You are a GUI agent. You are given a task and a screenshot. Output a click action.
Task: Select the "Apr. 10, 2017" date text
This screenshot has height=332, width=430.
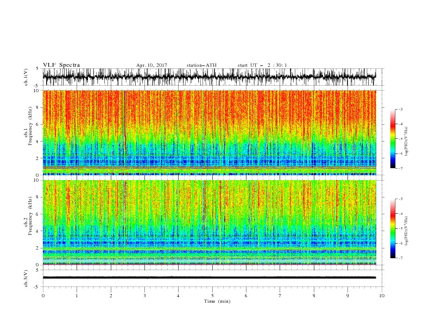tap(151, 65)
